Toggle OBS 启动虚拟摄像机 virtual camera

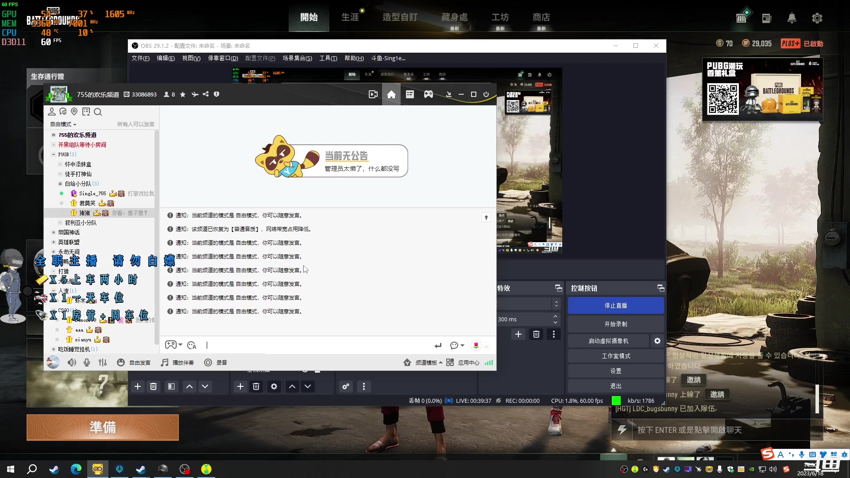click(x=608, y=341)
